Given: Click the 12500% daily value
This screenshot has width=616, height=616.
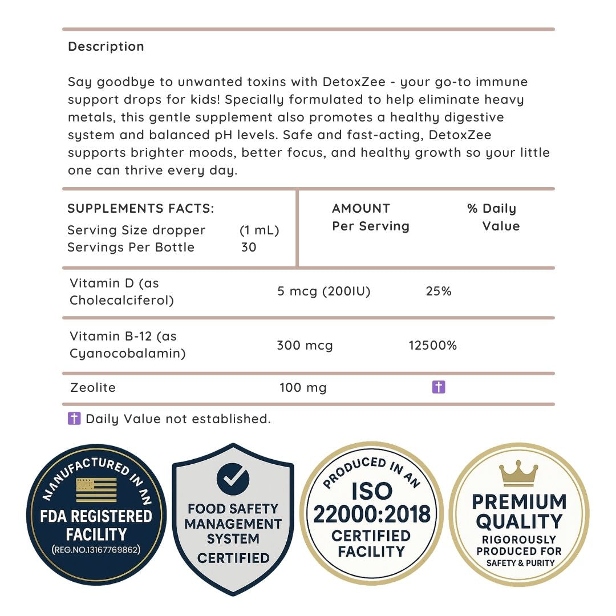Looking at the screenshot, I should click(433, 346).
